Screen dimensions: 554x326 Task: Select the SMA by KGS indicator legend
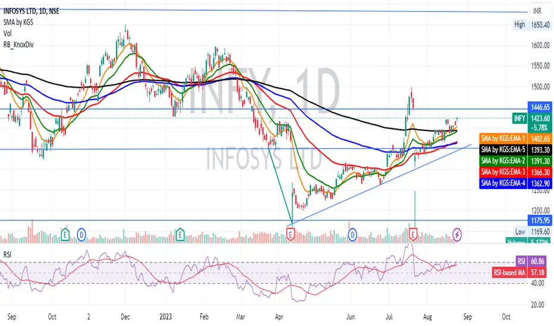(x=18, y=22)
